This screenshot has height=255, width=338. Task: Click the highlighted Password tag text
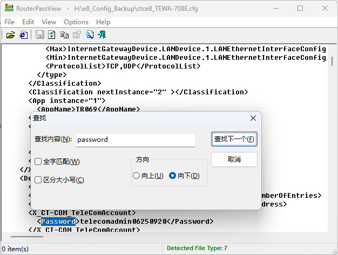tap(58, 221)
